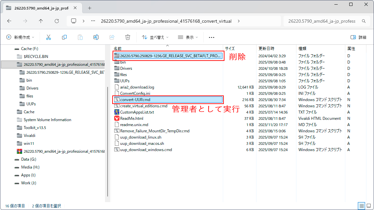Select $RECYCLE.BIN in navigation tree

36,57
